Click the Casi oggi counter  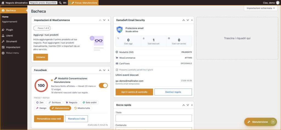128,41
